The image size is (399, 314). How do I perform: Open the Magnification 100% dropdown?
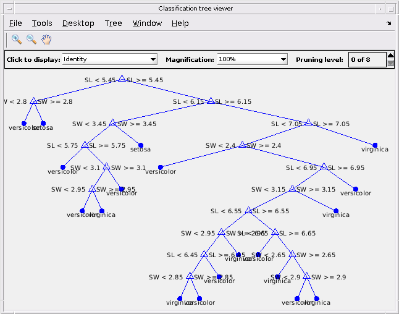point(253,59)
